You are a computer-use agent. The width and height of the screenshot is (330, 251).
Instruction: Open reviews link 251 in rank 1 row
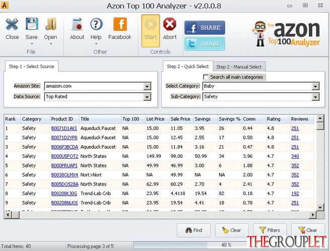(x=295, y=128)
